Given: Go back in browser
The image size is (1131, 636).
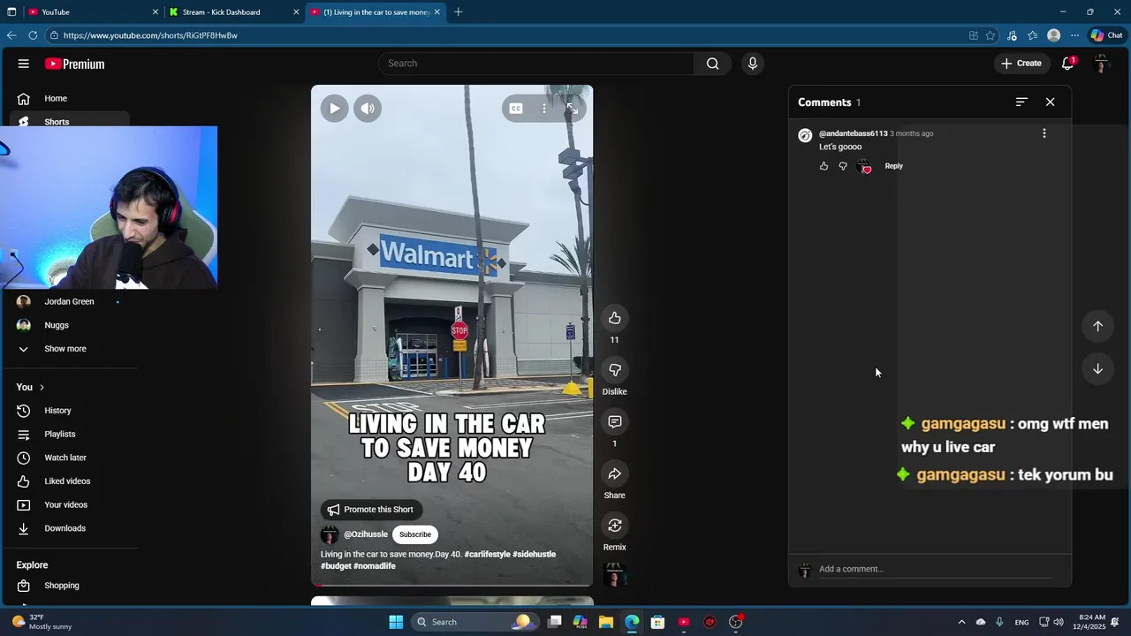Looking at the screenshot, I should click(x=11, y=35).
